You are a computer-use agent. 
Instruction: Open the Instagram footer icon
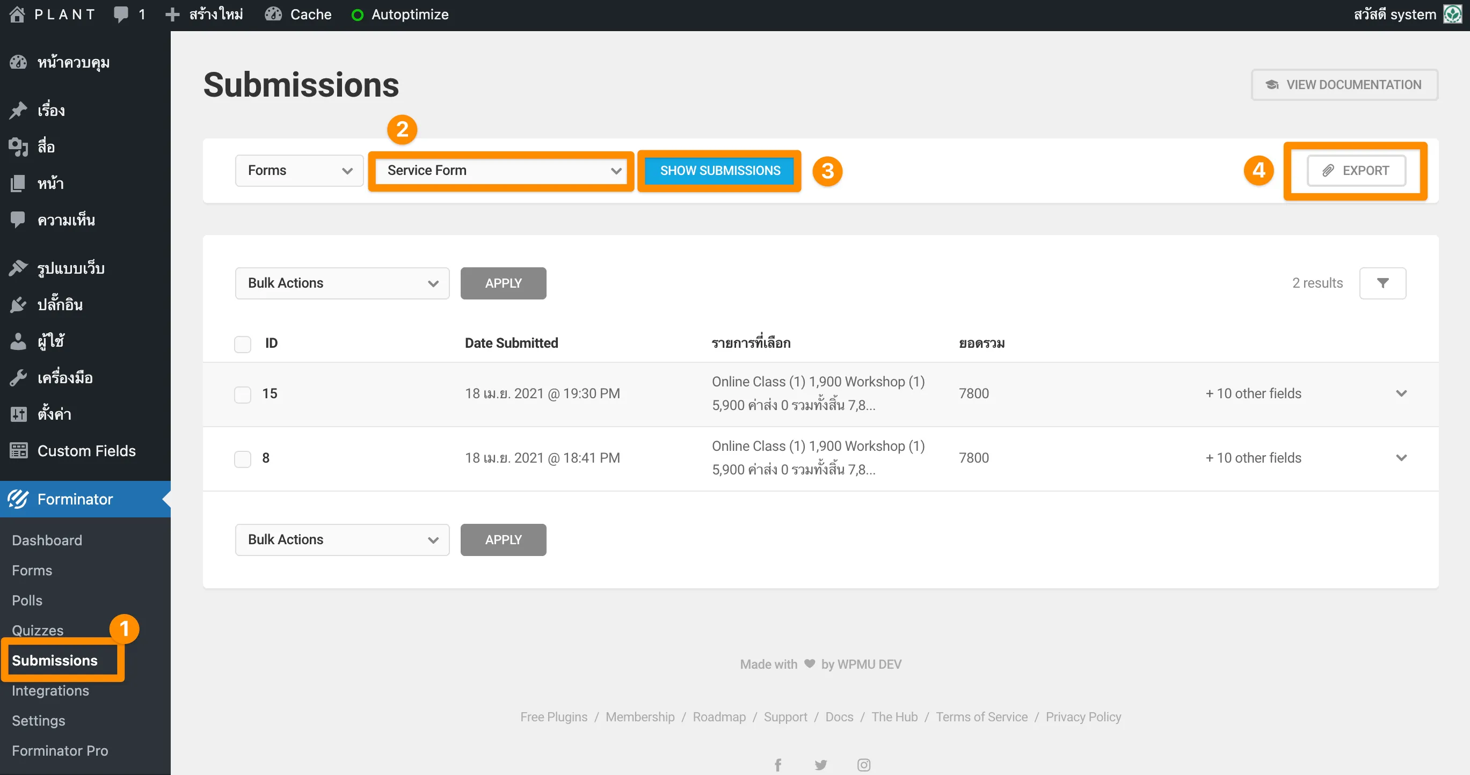pos(863,765)
